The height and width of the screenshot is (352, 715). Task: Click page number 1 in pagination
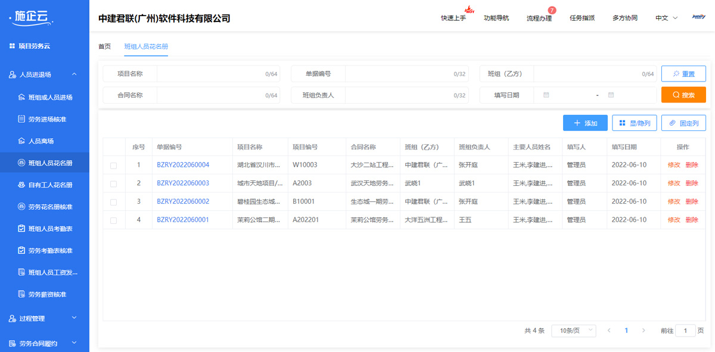626,331
